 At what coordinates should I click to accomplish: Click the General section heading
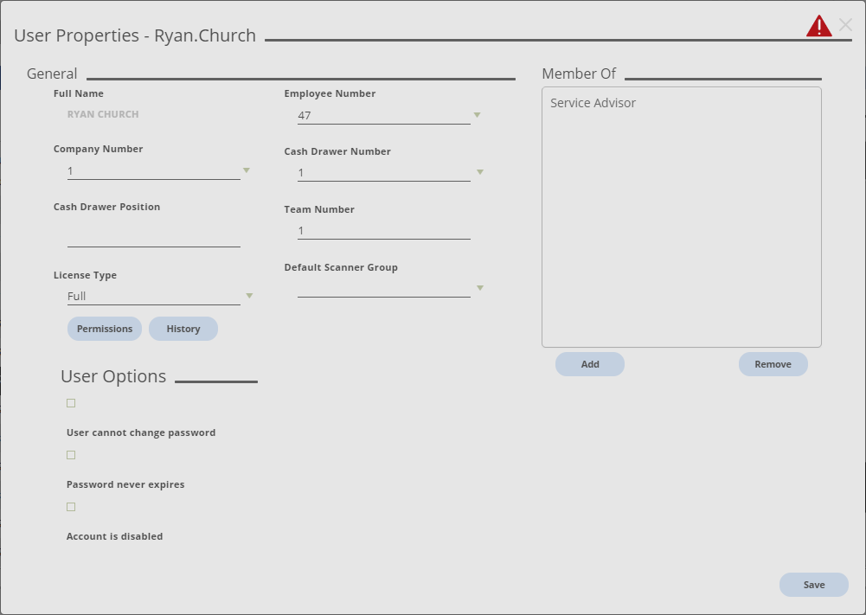(52, 74)
